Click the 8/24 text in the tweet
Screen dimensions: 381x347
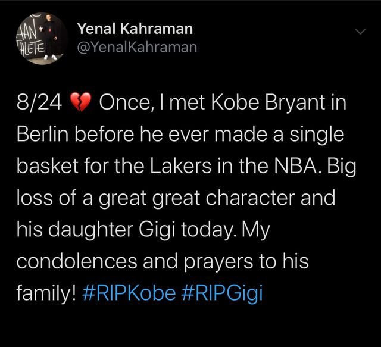coord(39,103)
